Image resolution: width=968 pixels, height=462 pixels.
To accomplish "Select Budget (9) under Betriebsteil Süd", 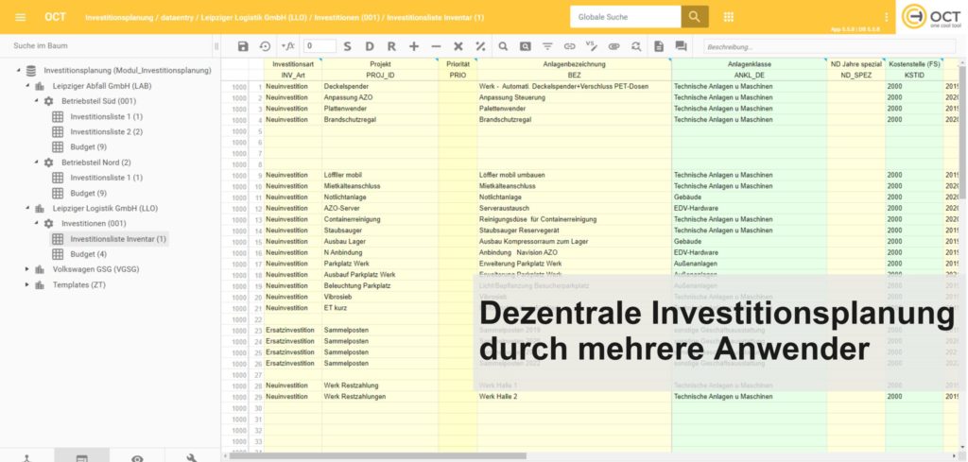I will [88, 146].
